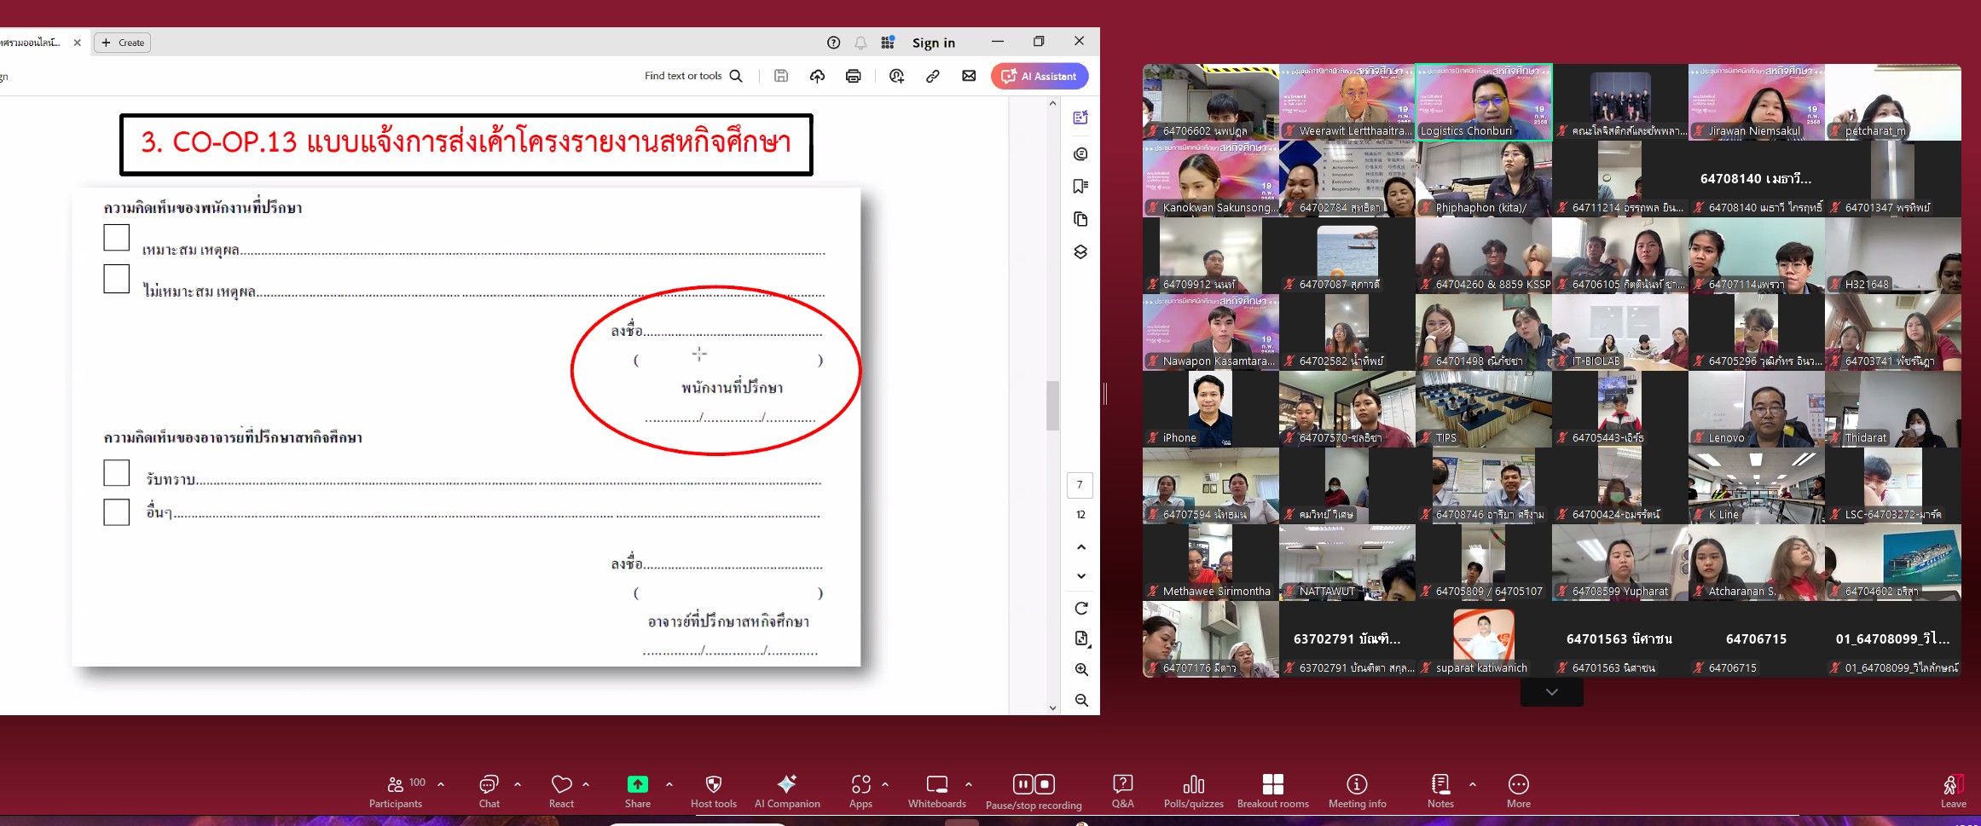The height and width of the screenshot is (826, 1981).
Task: Close the open PDF document tab
Action: click(x=78, y=43)
